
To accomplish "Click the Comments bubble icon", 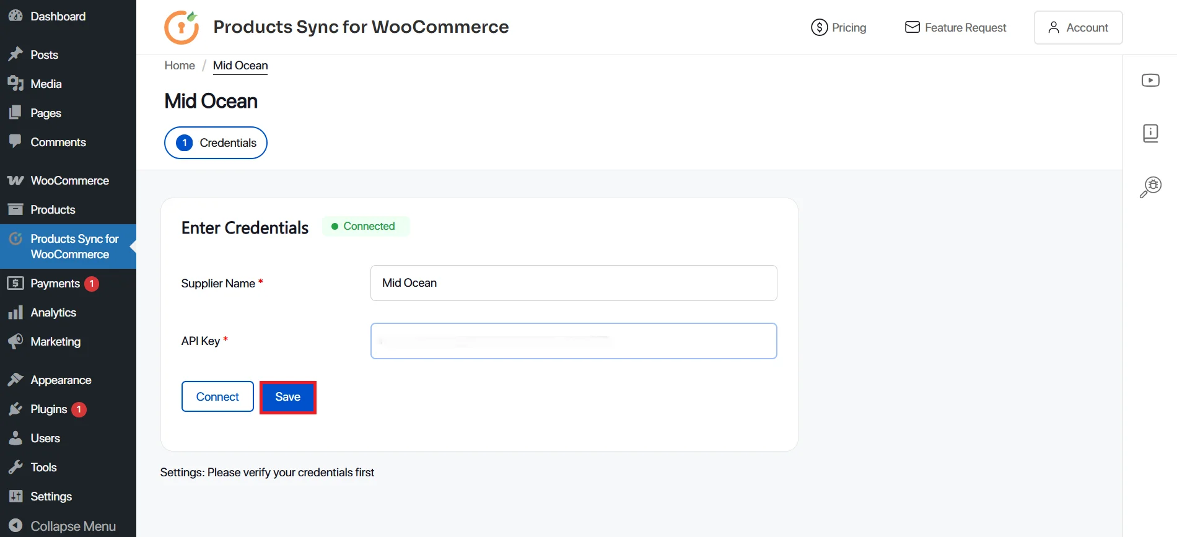I will pos(15,142).
